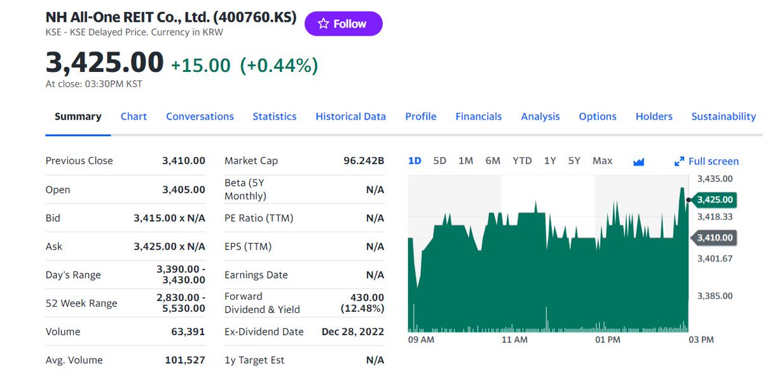Switch to the Summary tab

[x=78, y=116]
